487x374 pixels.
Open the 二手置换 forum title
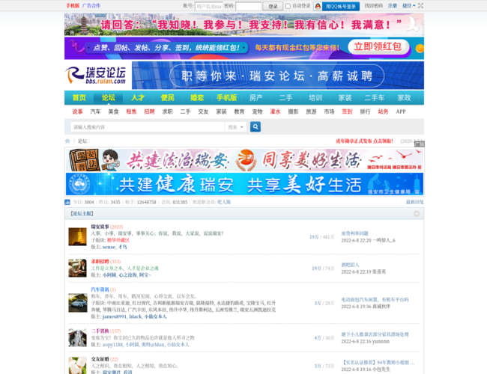[100, 331]
